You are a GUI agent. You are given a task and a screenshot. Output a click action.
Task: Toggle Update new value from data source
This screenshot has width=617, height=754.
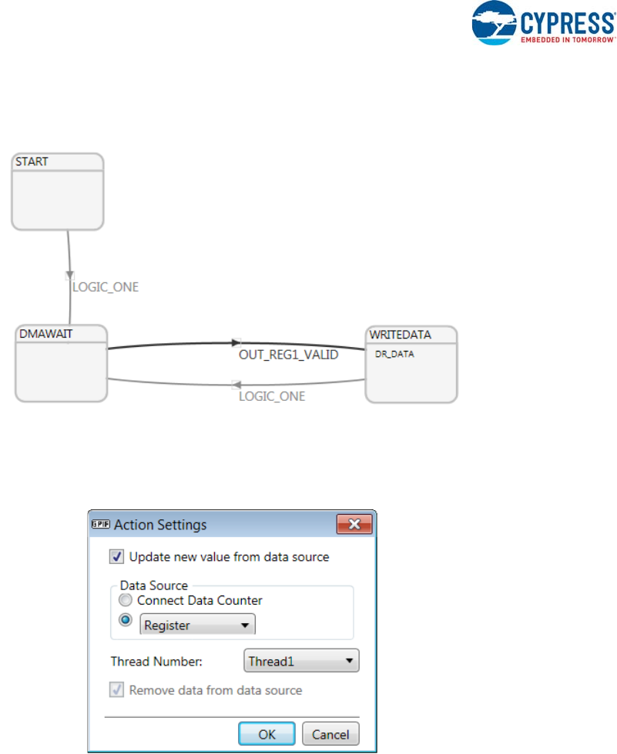(x=116, y=556)
